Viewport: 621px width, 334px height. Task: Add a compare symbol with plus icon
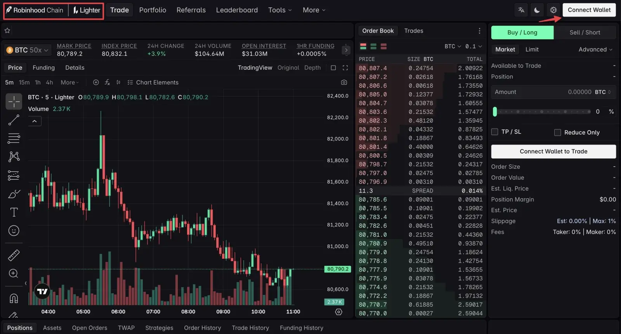96,83
